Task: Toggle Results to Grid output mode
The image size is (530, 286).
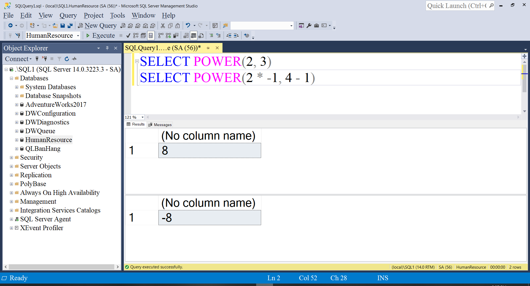Action: pos(194,36)
